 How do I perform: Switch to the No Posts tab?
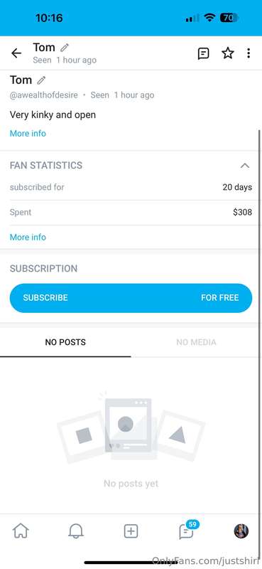pyautogui.click(x=65, y=342)
